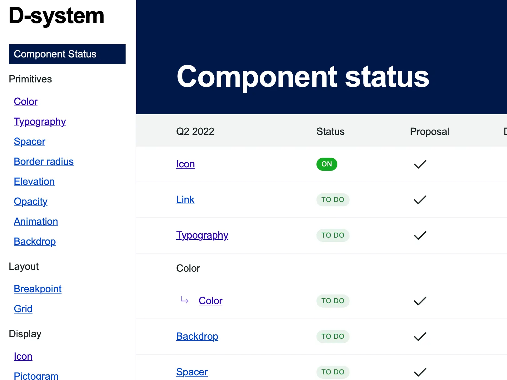Viewport: 507px width, 380px height.
Task: Click the checkmark in the Typography table row
Action: pyautogui.click(x=420, y=235)
